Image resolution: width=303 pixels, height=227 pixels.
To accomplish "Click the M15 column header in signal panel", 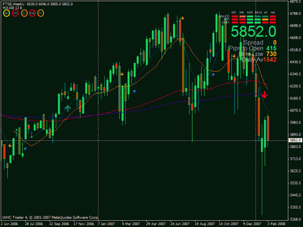I will [x=250, y=13].
